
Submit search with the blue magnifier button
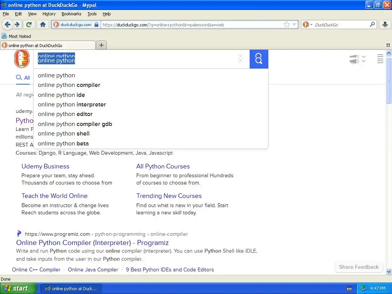coord(259,59)
